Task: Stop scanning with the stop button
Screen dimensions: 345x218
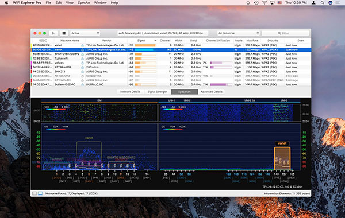Action: (64, 33)
